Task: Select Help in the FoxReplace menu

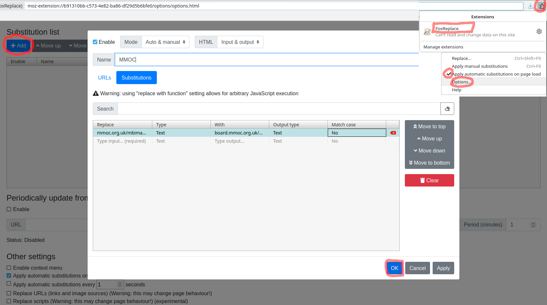Action: [x=494, y=90]
